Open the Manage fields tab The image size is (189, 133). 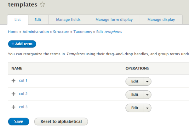pyautogui.click(x=68, y=20)
